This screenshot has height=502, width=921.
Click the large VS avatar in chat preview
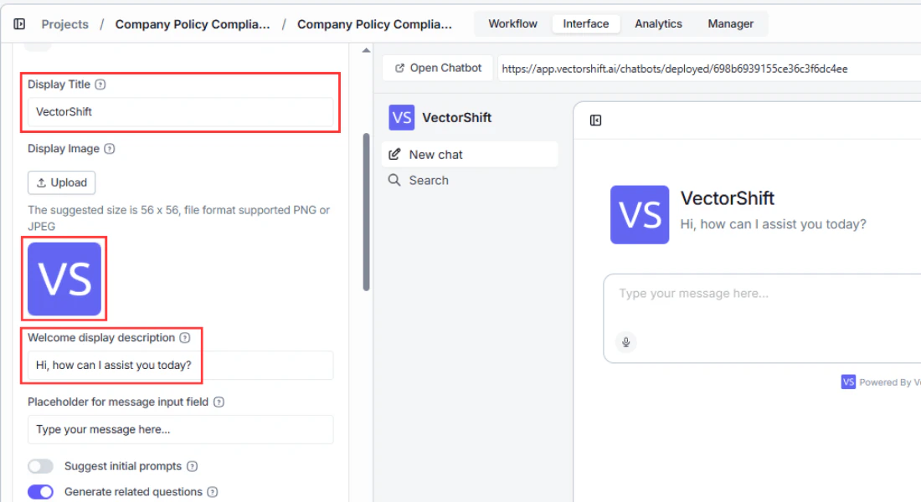pos(640,215)
